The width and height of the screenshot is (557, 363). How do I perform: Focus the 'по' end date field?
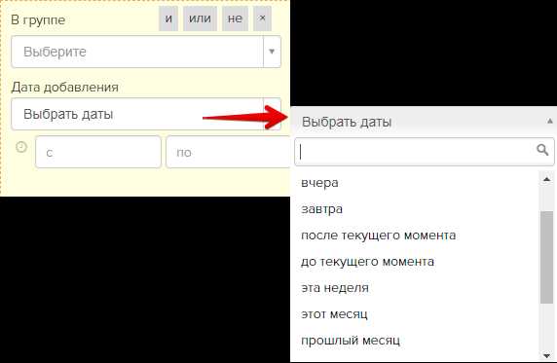coord(228,152)
